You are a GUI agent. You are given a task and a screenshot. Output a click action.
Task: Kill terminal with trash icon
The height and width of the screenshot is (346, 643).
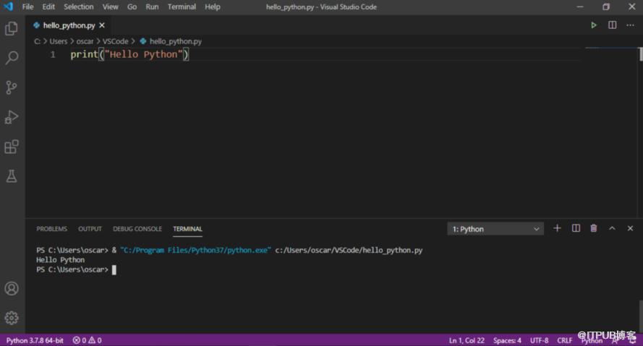click(x=593, y=228)
